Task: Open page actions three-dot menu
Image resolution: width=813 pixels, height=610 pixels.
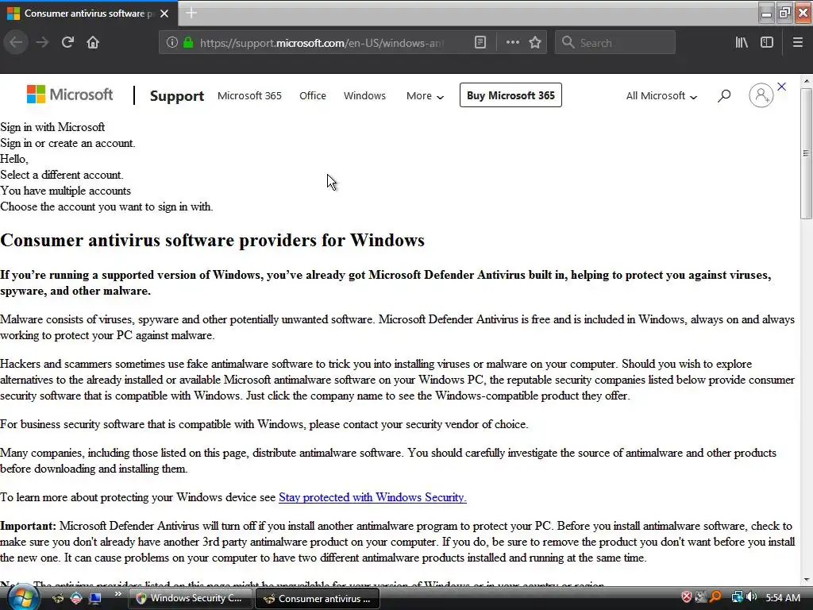Action: (x=512, y=43)
